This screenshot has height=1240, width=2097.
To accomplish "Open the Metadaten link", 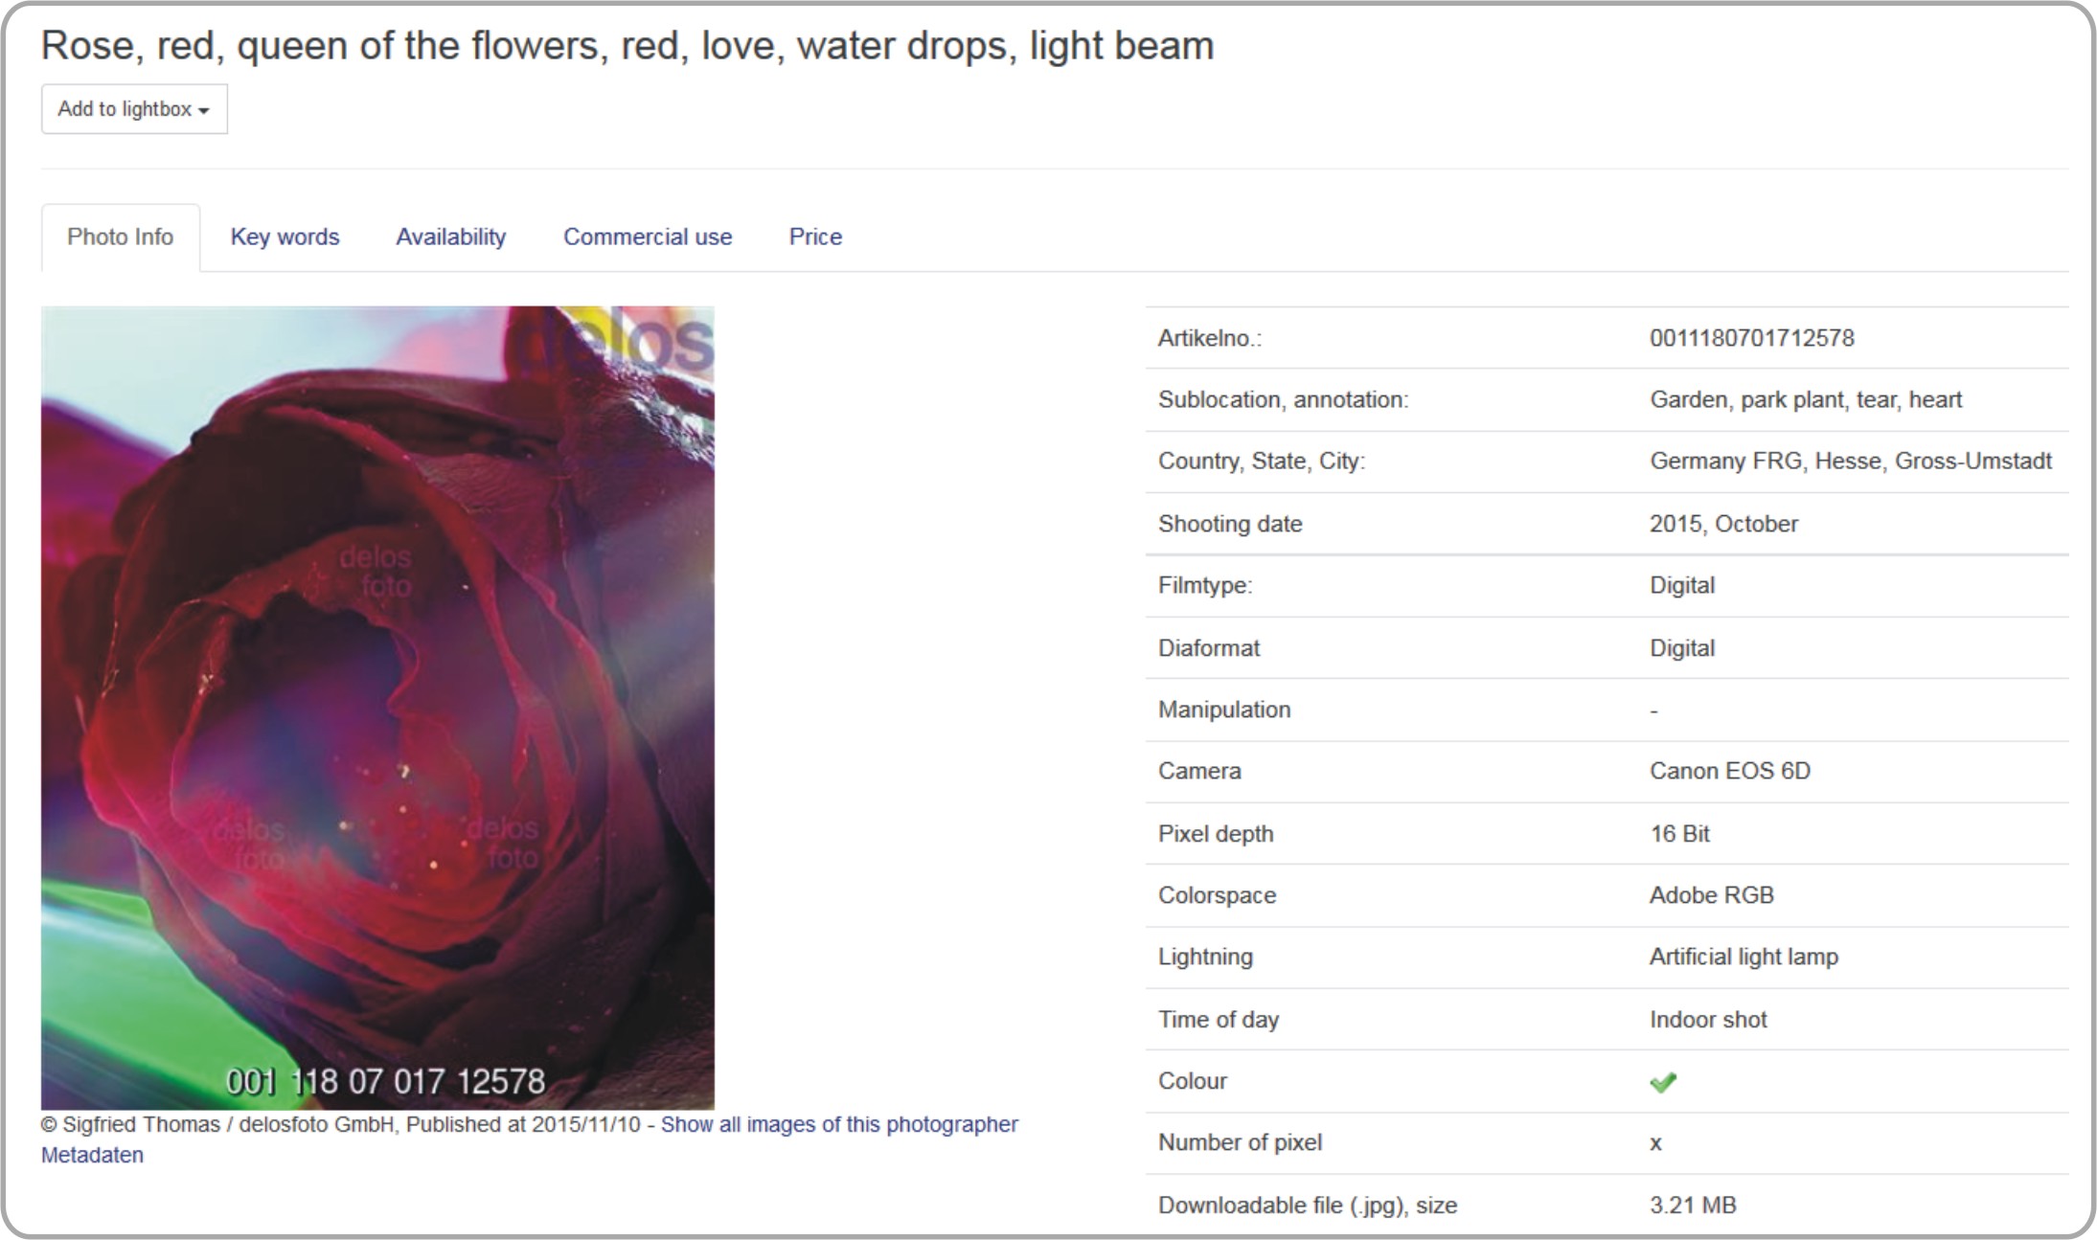I will pos(92,1155).
